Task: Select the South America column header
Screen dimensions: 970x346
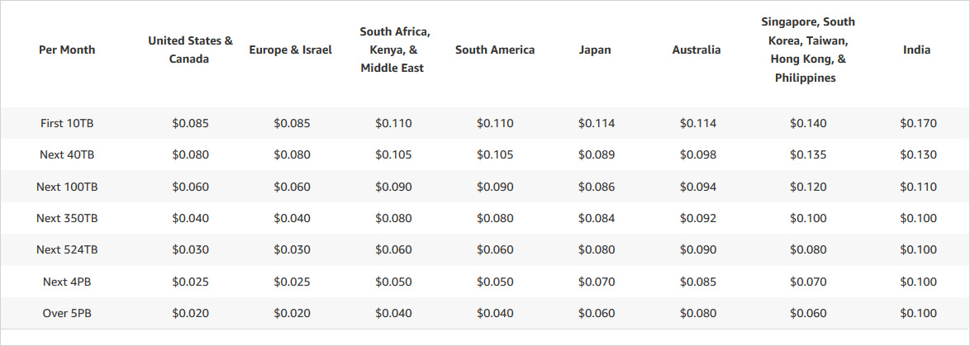Action: click(495, 50)
